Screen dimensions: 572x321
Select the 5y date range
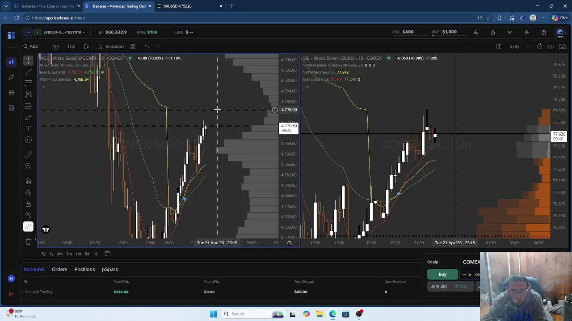point(43,254)
